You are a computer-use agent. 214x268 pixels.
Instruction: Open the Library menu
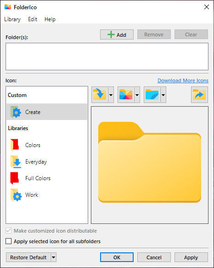(12, 19)
